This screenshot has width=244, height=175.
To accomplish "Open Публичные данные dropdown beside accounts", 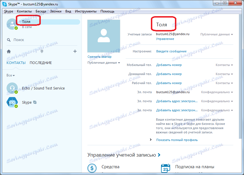I will pos(217,35).
